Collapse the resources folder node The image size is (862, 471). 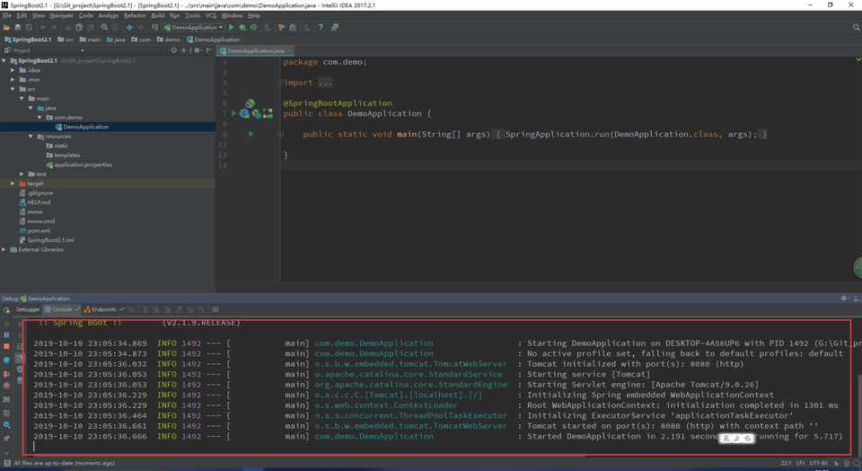[31, 137]
